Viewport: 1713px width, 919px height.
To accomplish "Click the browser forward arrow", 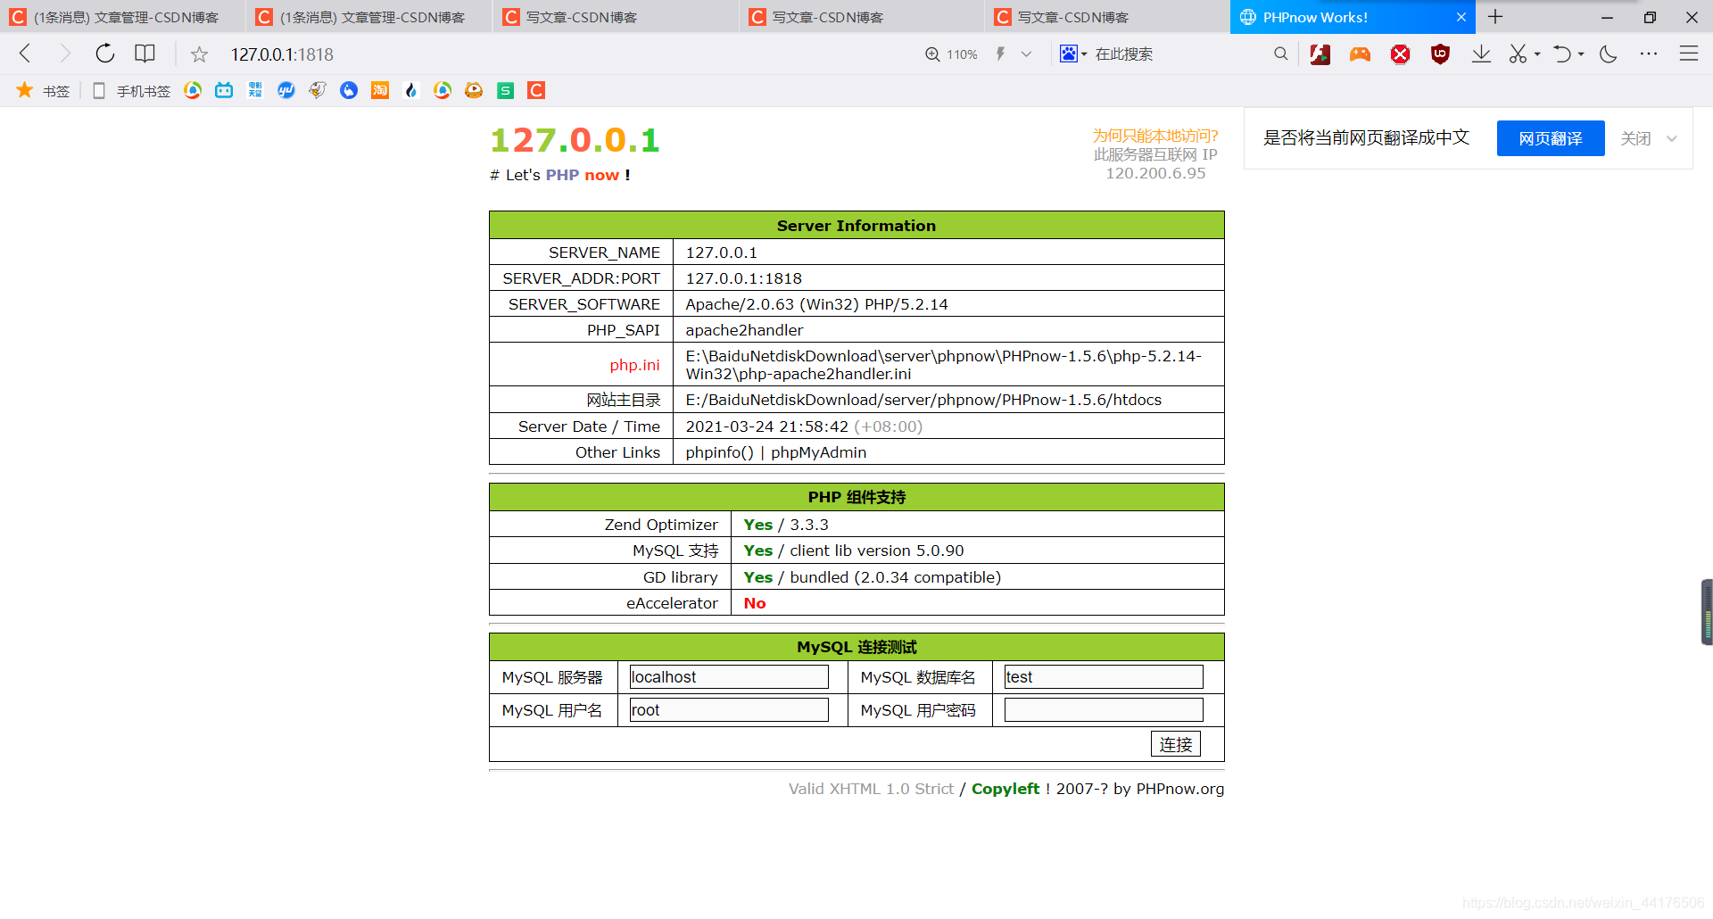I will [x=64, y=54].
